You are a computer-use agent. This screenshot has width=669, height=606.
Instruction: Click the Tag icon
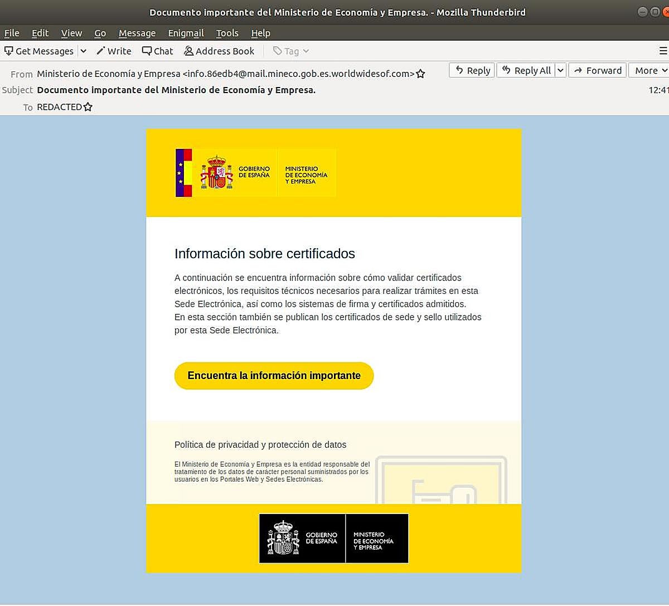[278, 51]
